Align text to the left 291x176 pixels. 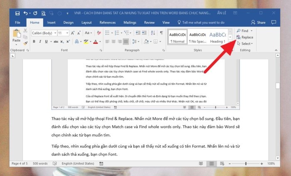[x=107, y=42]
